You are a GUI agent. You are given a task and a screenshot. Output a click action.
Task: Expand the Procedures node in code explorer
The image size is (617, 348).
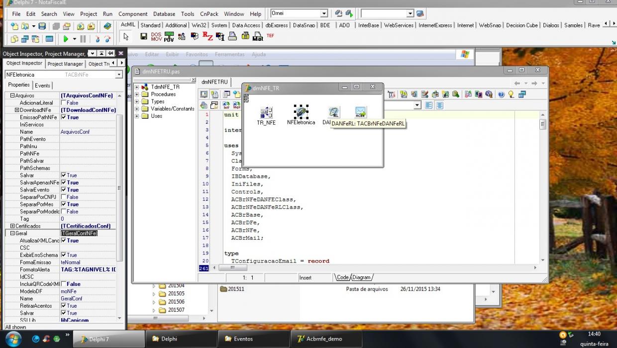pyautogui.click(x=137, y=94)
